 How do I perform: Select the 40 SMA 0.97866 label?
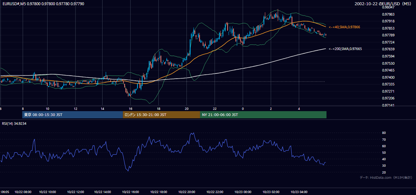[344, 27]
